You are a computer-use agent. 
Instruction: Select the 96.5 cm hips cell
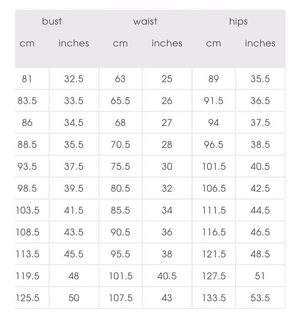213,144
